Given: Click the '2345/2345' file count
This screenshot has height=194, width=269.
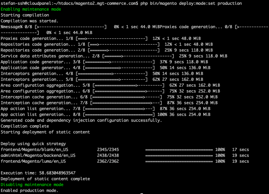Looking at the screenshot, I should 108,150.
